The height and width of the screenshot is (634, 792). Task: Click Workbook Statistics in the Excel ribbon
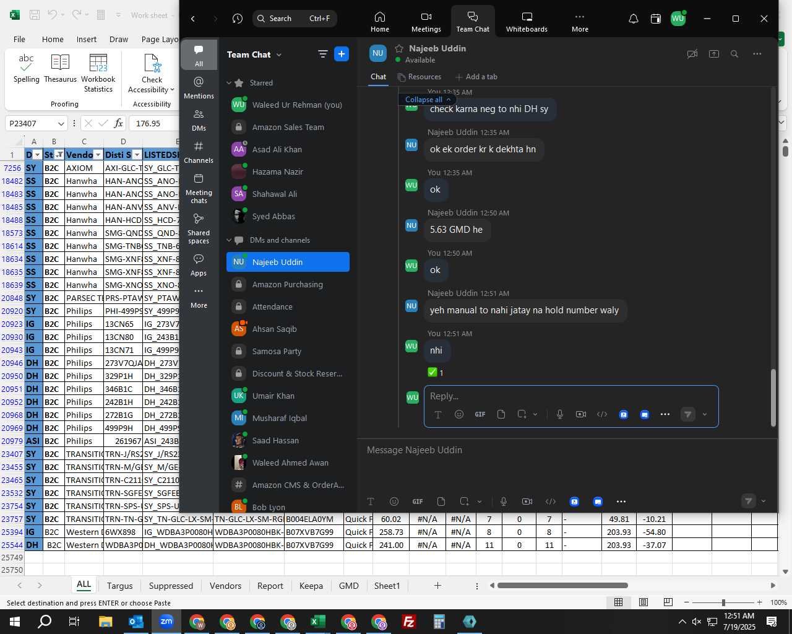(x=98, y=73)
